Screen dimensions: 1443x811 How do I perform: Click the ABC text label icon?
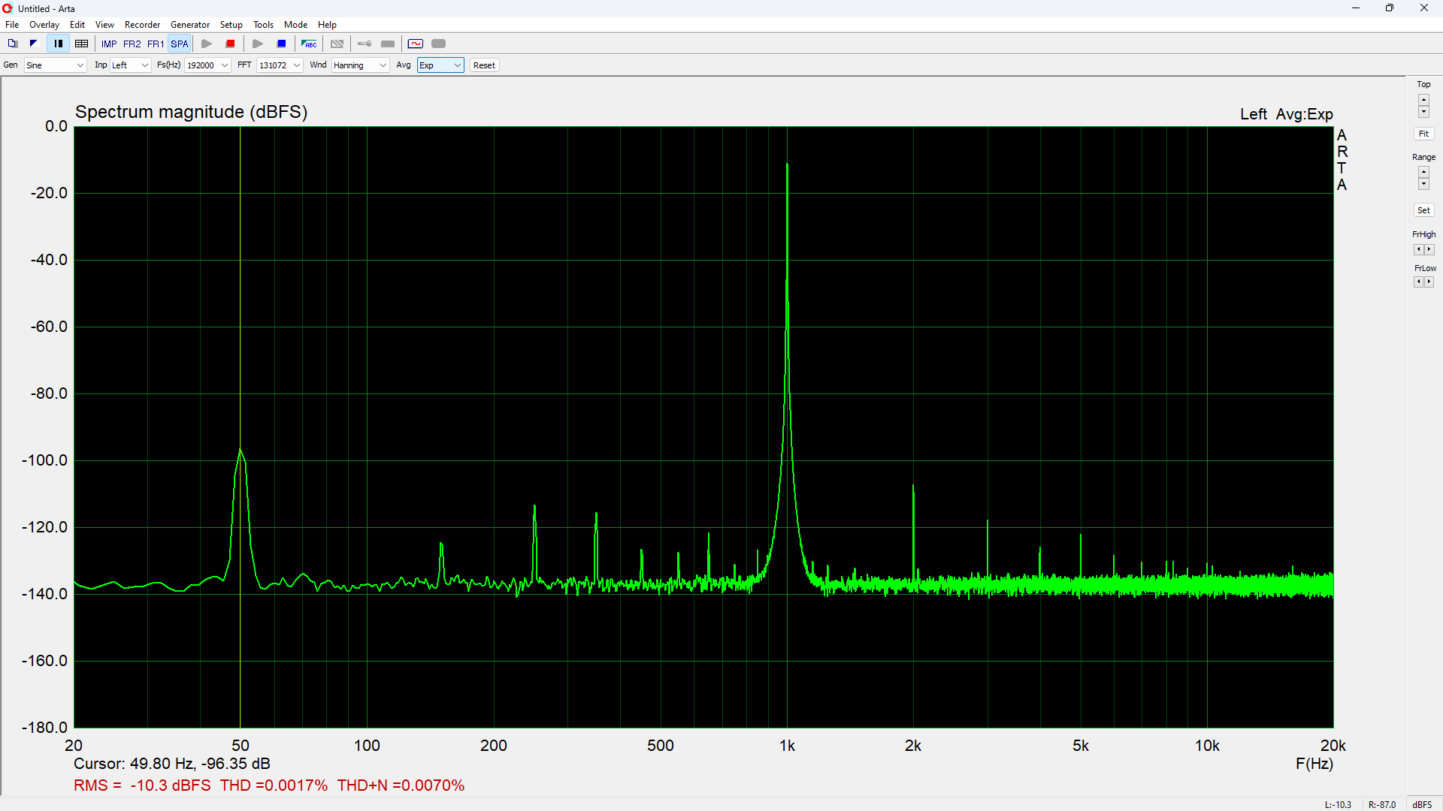coord(309,44)
